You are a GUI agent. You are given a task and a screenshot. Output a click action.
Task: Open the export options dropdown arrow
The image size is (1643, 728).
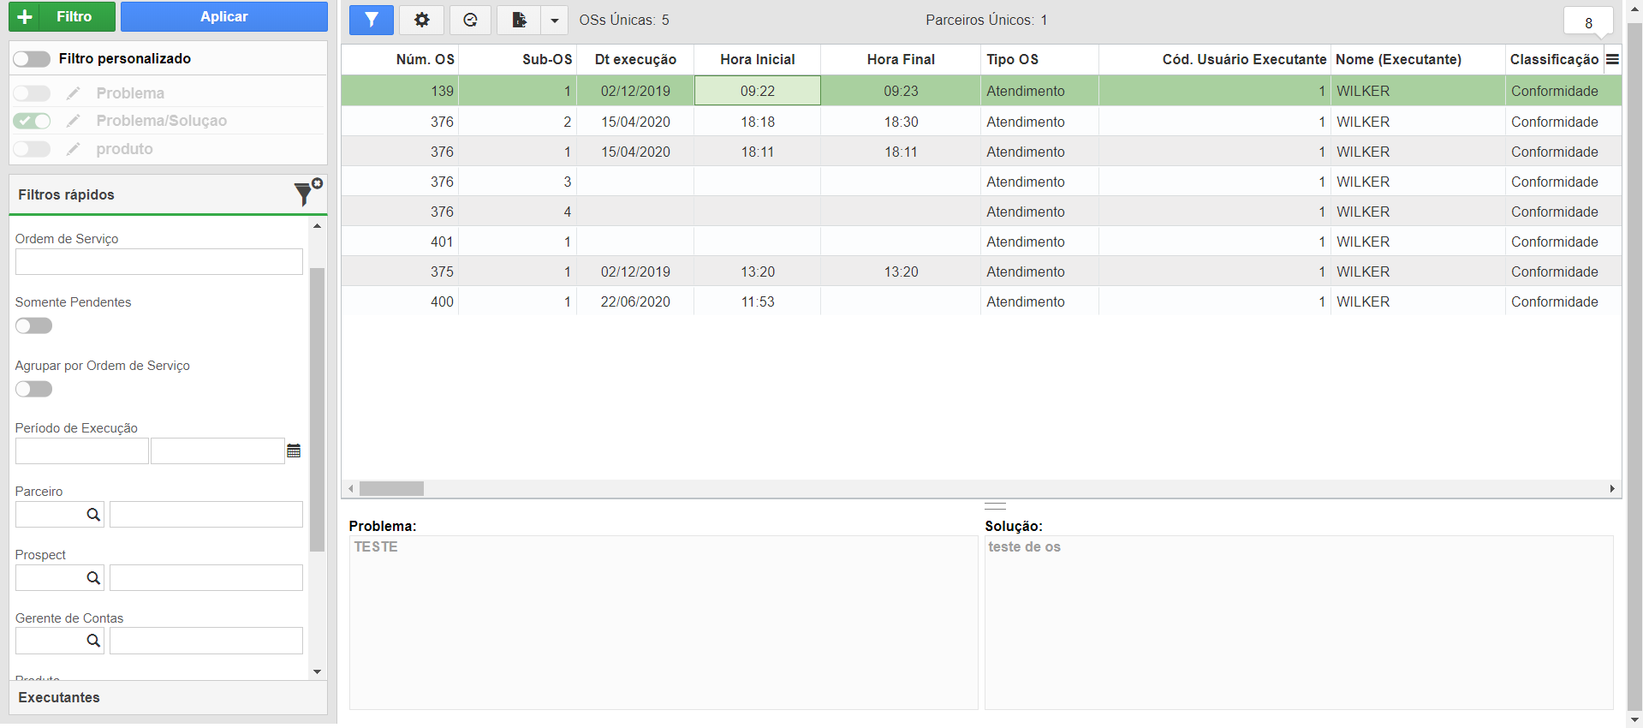pos(554,20)
